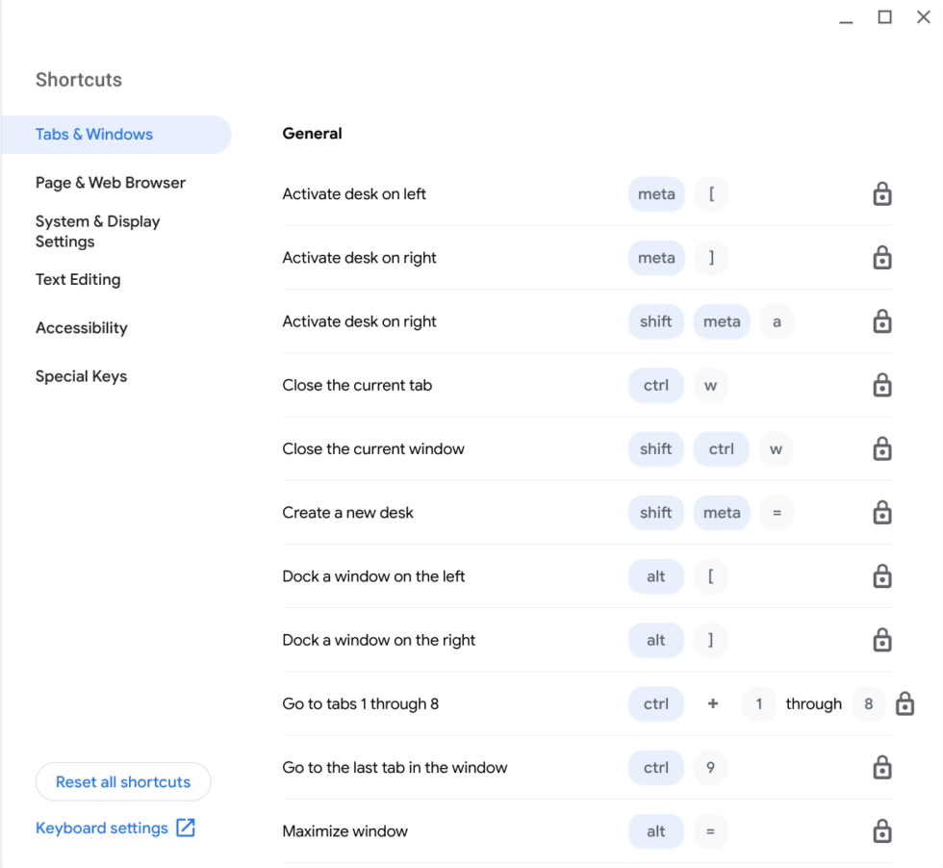Select lock icon for Go to the last tab
Image resolution: width=943 pixels, height=868 pixels.
pyautogui.click(x=881, y=767)
